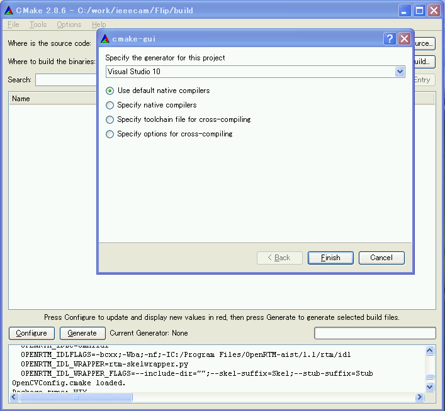Click the OPENRTM_IDL_WRAPPER=rtm-skelwrapper.py log line
The width and height of the screenshot is (445, 411).
click(104, 364)
